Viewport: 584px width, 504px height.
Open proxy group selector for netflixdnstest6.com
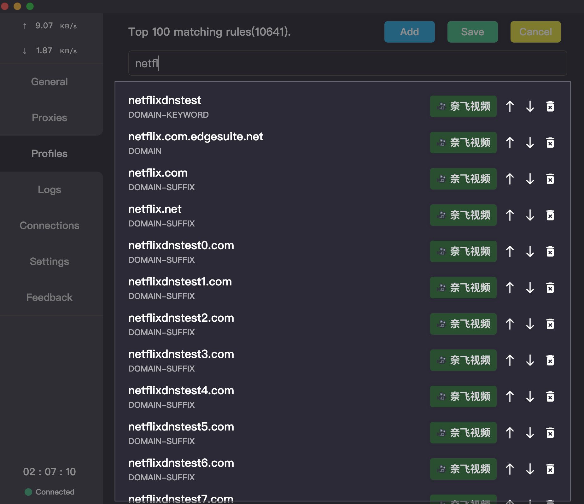click(x=463, y=469)
